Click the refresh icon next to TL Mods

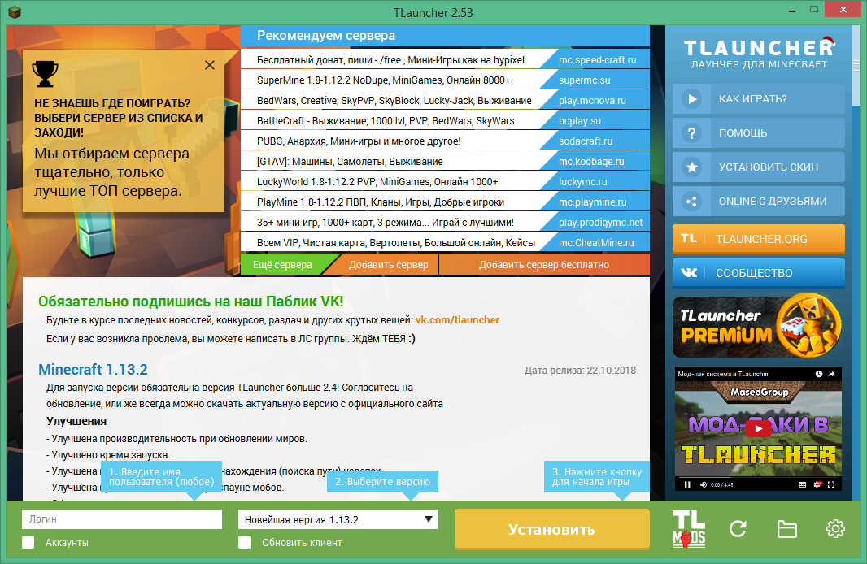(738, 528)
